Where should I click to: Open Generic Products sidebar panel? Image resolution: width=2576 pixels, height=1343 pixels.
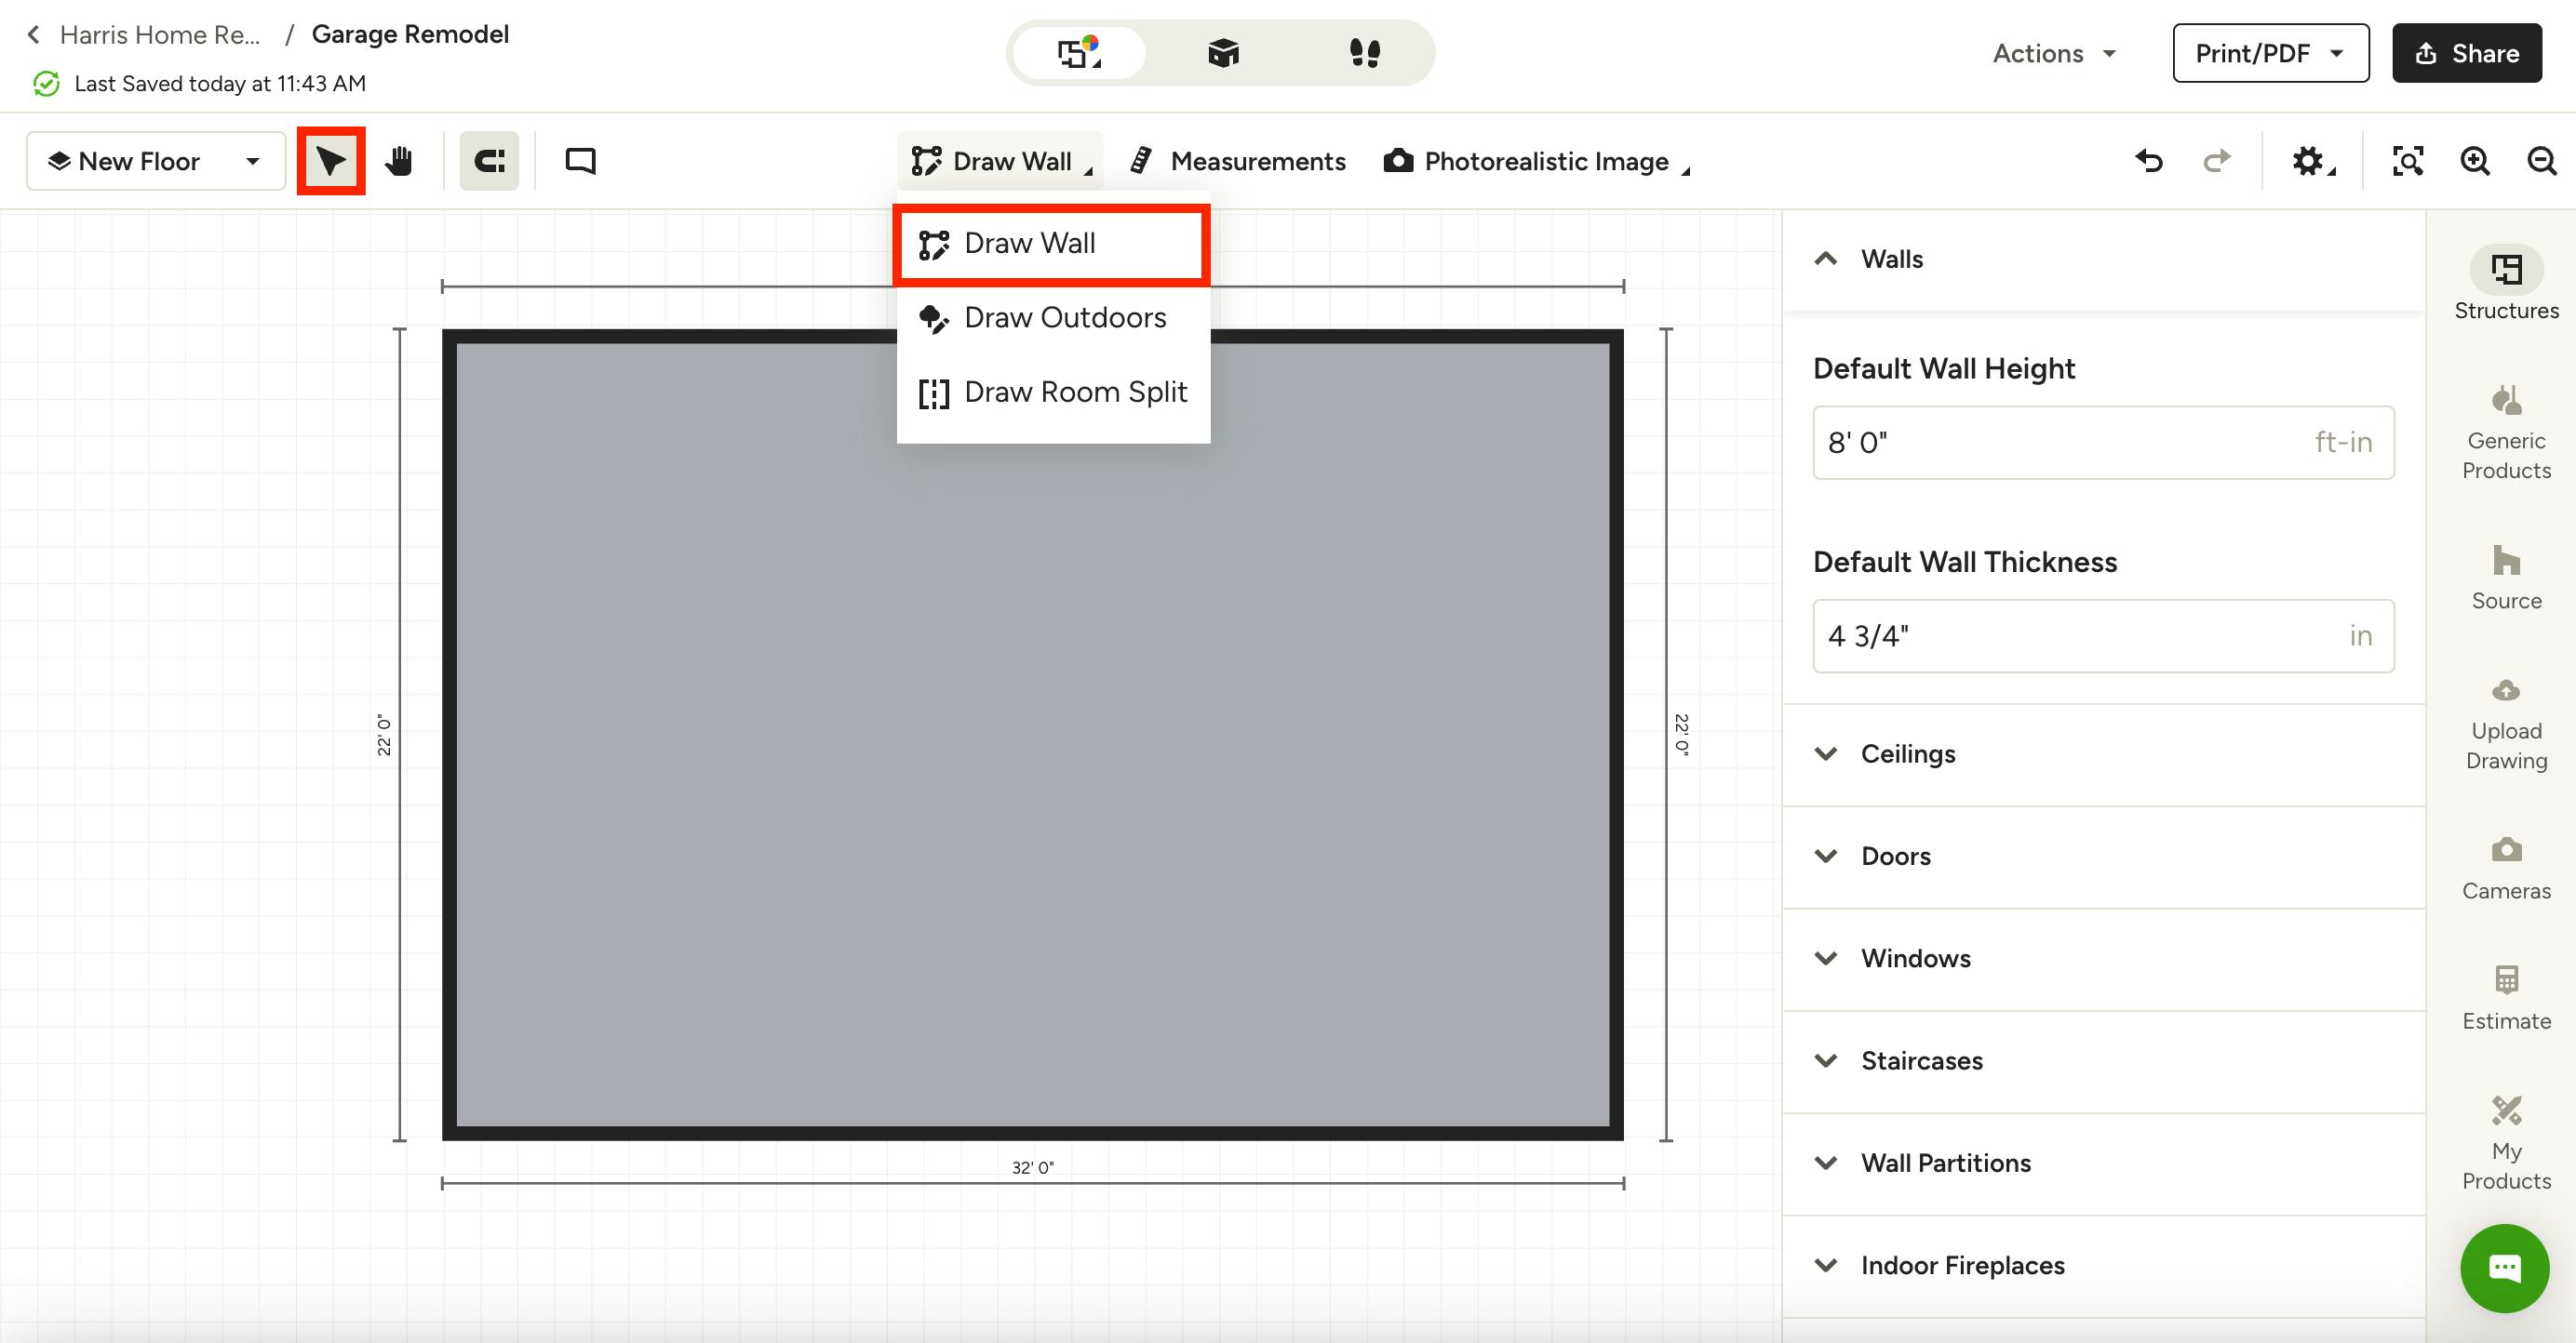(2506, 432)
